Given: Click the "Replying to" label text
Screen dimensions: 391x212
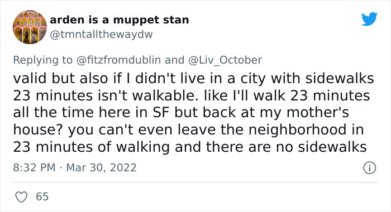Looking at the screenshot, I should (43, 60).
